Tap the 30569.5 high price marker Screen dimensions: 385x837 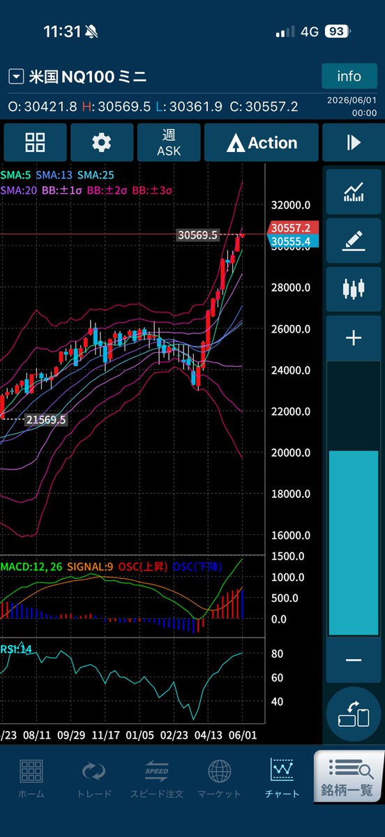point(198,235)
